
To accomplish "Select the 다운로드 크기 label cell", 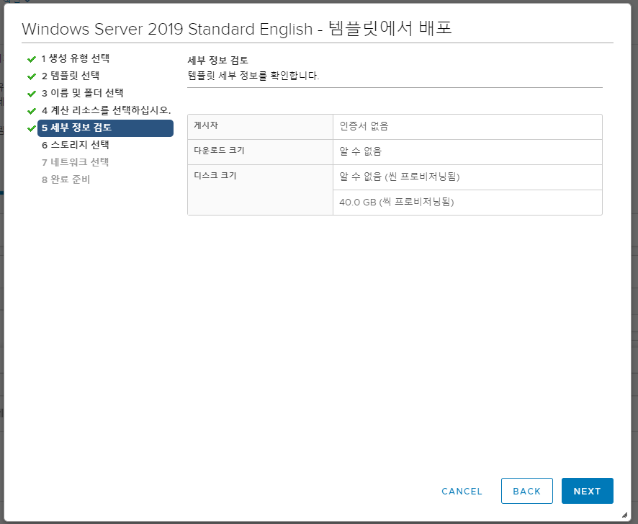I will coord(261,152).
